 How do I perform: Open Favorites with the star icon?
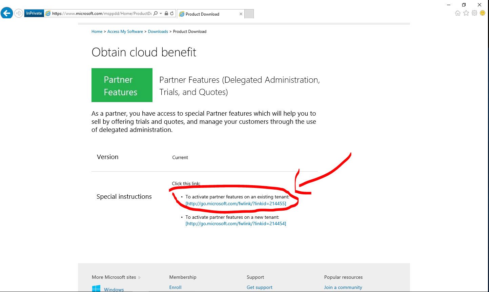(x=466, y=13)
